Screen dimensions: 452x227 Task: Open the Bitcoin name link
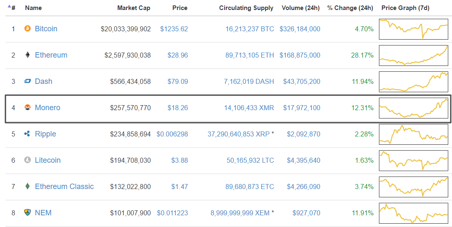(x=46, y=29)
